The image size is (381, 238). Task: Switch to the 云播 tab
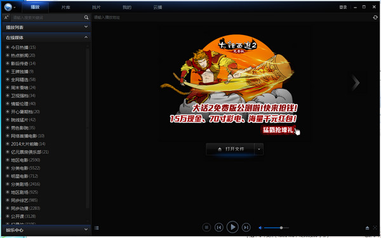click(157, 7)
